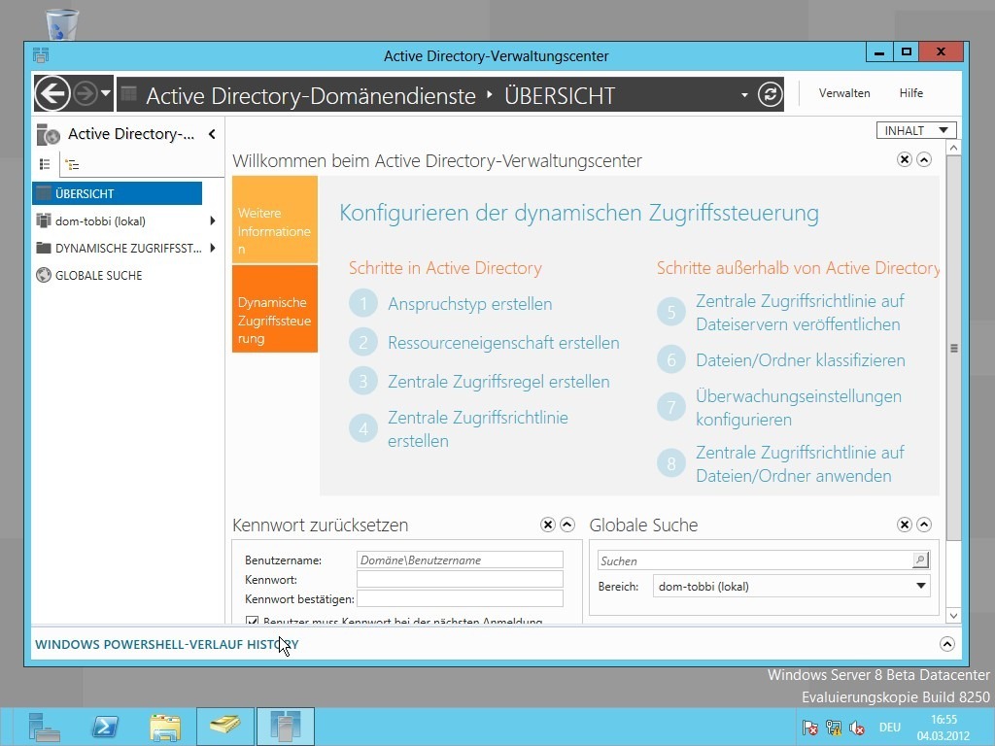Screen dimensions: 995x746
Task: Go back with the navigation back arrow
Action: [x=52, y=94]
